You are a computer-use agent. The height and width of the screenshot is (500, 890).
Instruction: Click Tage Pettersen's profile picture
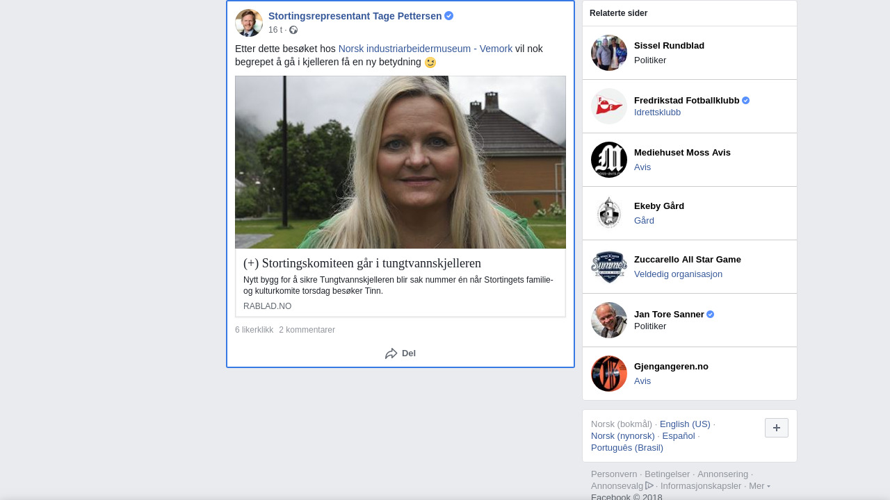(x=248, y=23)
